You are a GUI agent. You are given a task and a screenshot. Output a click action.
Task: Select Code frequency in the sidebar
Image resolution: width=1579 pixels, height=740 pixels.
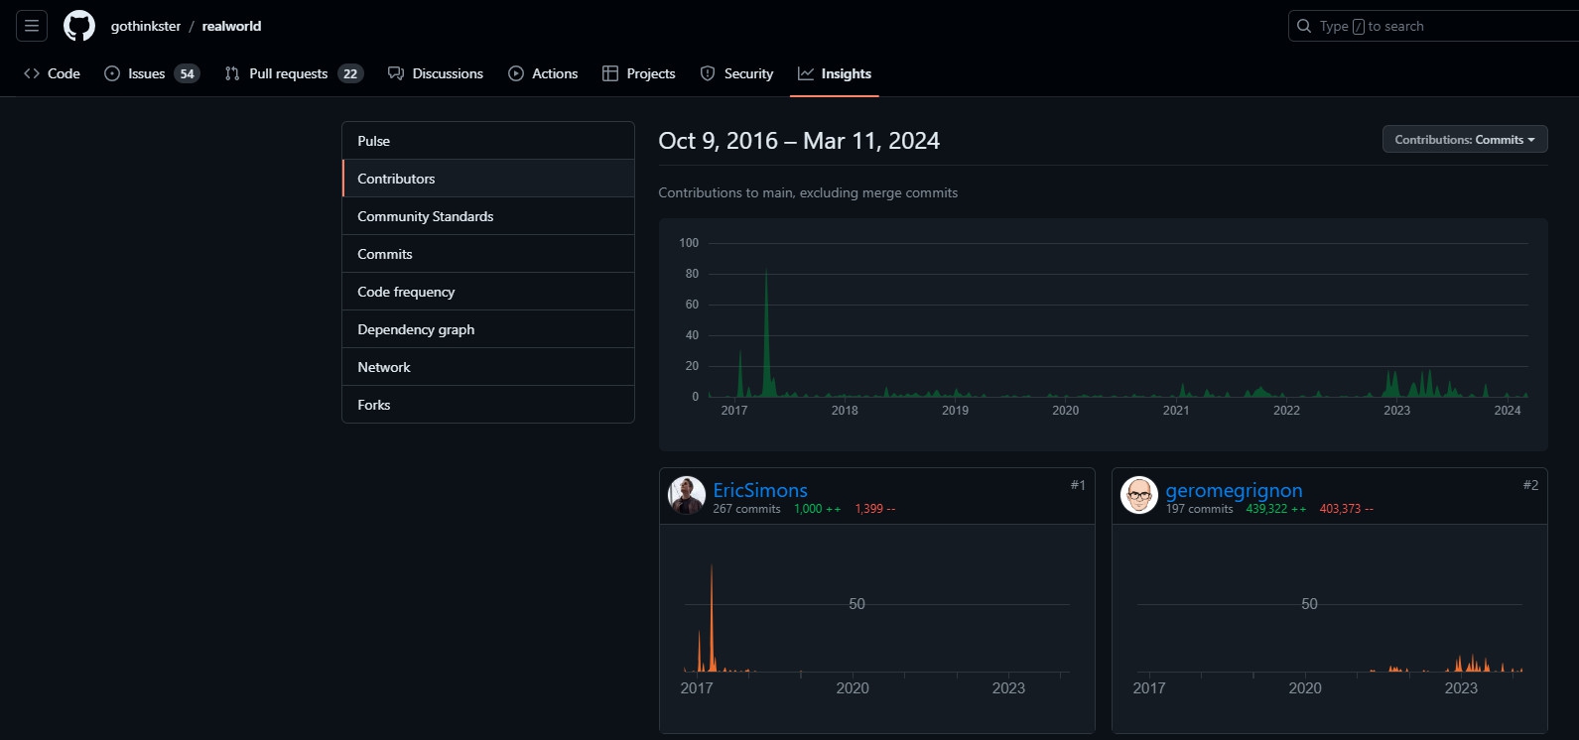(x=406, y=292)
